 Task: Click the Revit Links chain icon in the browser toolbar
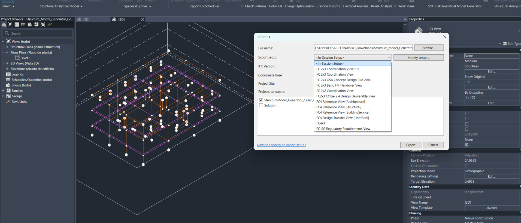pyautogui.click(x=50, y=25)
